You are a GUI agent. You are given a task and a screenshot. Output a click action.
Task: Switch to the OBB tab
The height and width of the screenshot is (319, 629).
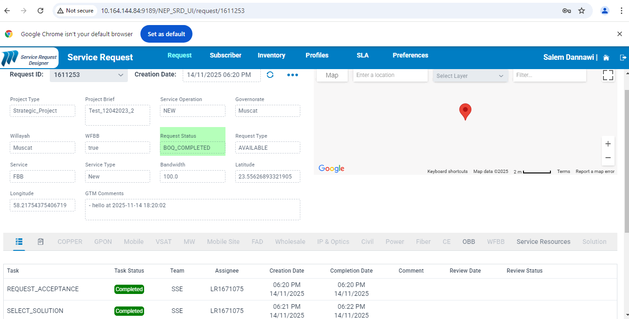click(x=469, y=242)
